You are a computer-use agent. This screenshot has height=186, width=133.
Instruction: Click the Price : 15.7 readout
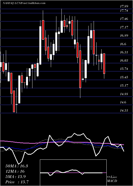[x=17, y=182]
